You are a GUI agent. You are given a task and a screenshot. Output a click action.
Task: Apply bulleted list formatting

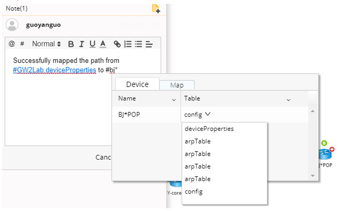click(x=138, y=44)
